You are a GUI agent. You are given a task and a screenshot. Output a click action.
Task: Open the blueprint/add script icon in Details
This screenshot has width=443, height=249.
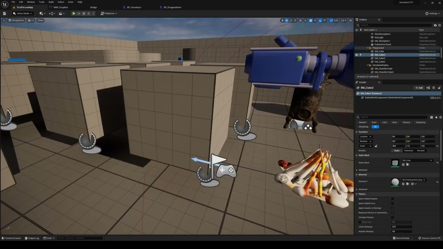click(428, 87)
